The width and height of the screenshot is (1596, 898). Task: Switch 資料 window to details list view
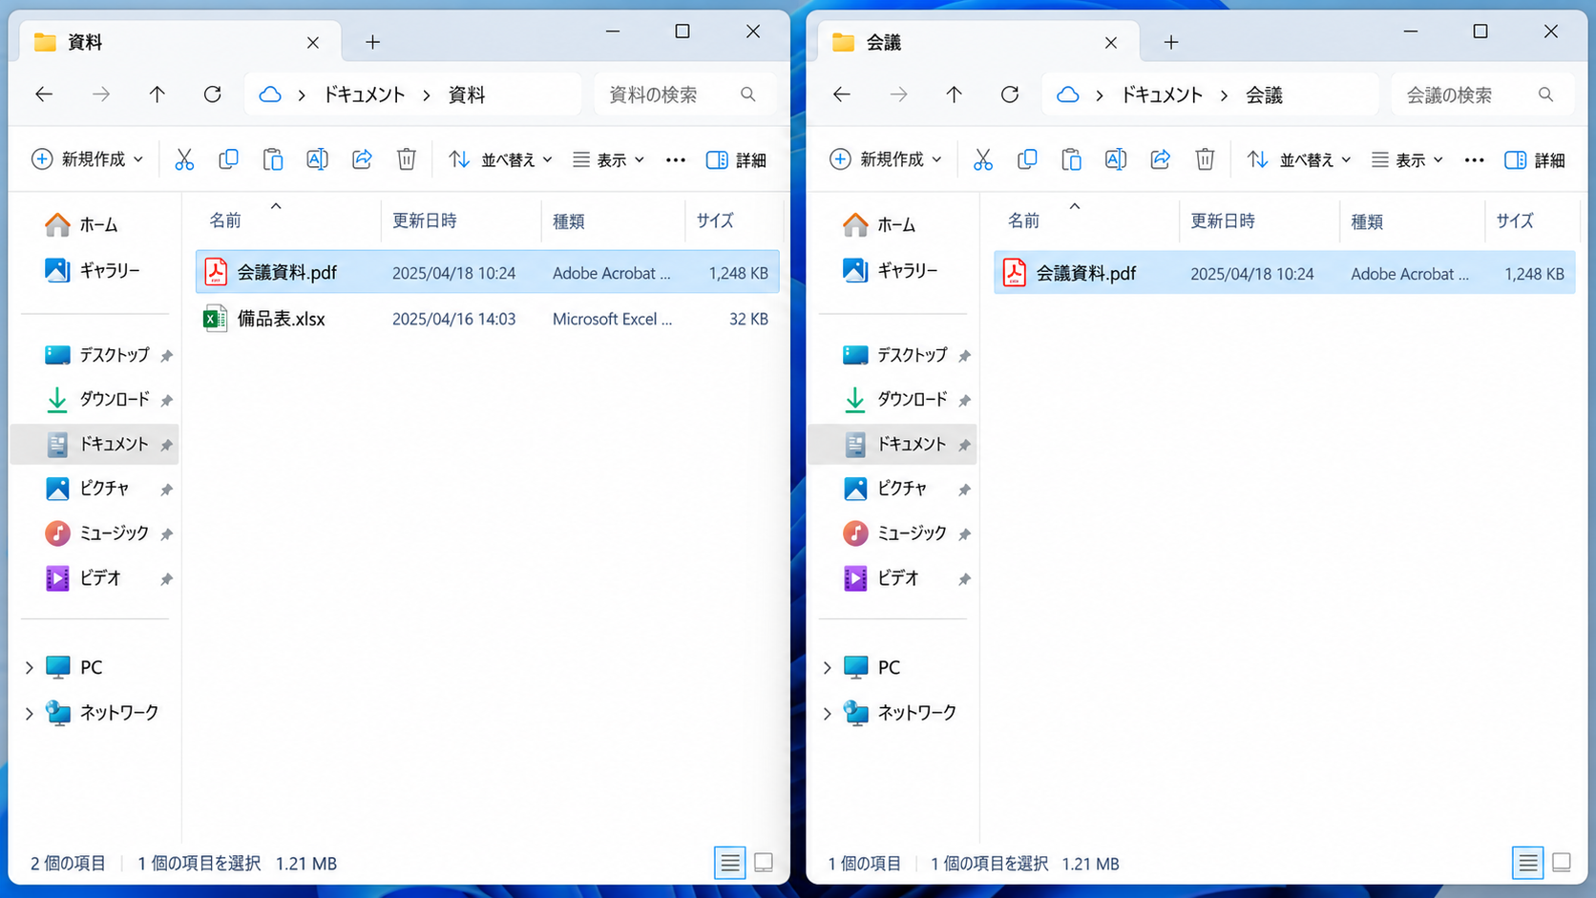(x=730, y=863)
